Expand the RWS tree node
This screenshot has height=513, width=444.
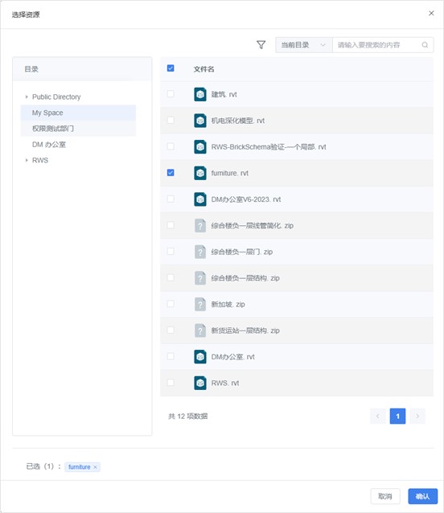tap(27, 160)
